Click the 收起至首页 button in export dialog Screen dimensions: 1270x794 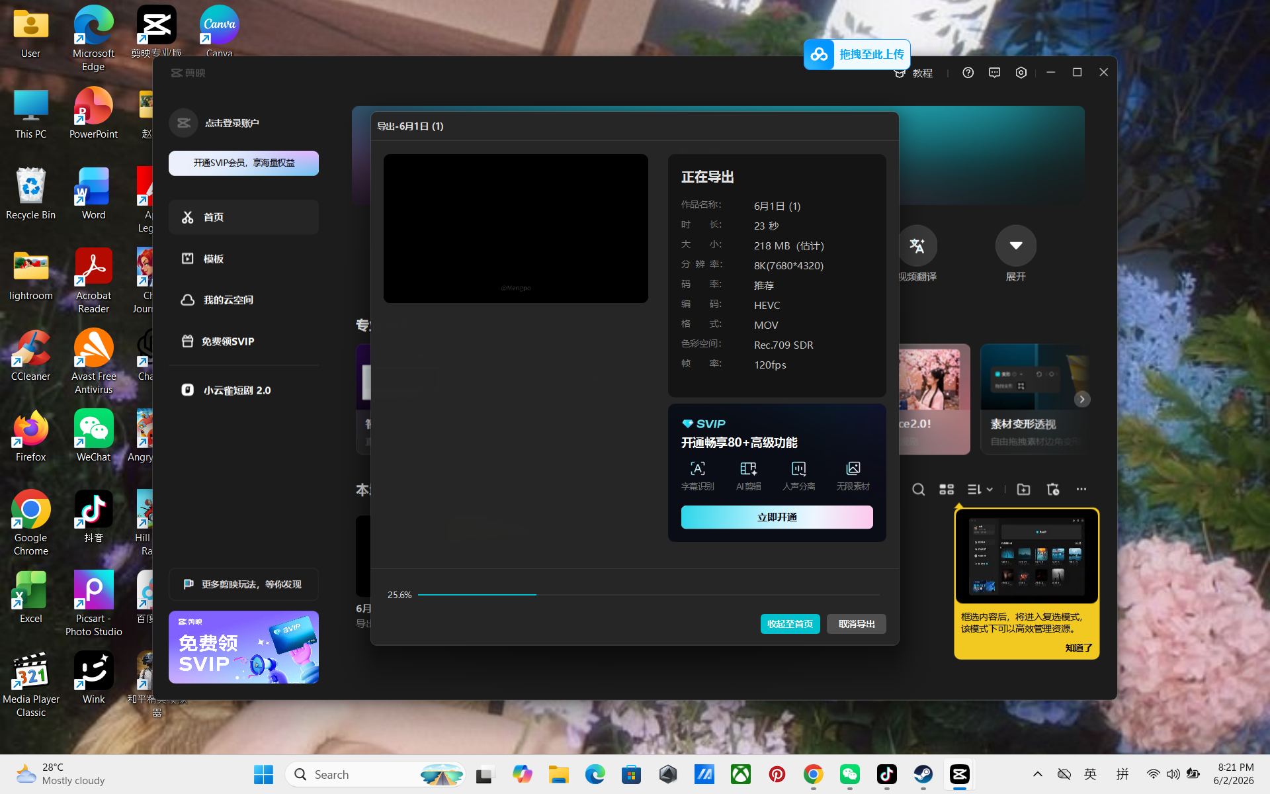(790, 624)
